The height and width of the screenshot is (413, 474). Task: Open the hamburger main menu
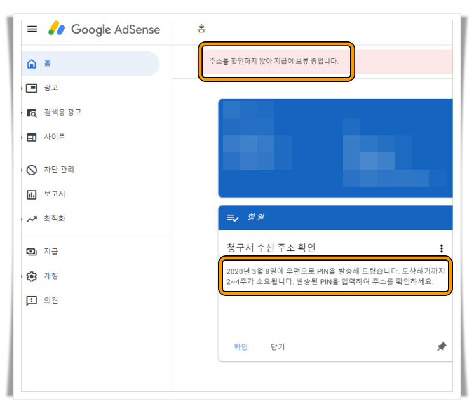(x=32, y=29)
